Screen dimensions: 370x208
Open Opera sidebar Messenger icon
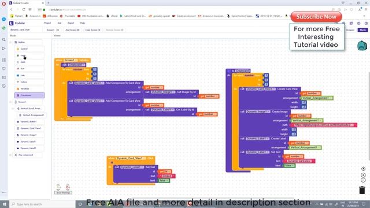click(4, 19)
